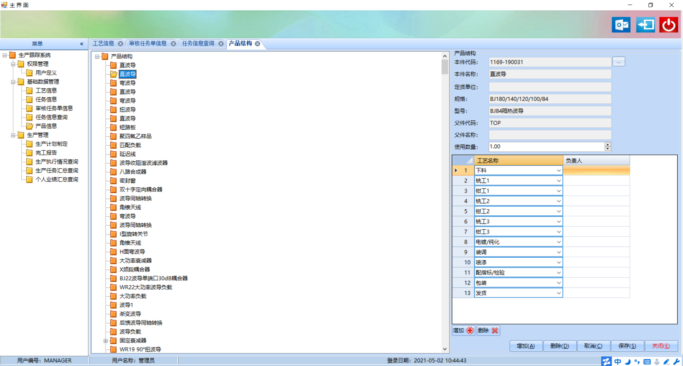Collapse the 生产管理 node
Screen dimensions: 683x366
[x=13, y=135]
